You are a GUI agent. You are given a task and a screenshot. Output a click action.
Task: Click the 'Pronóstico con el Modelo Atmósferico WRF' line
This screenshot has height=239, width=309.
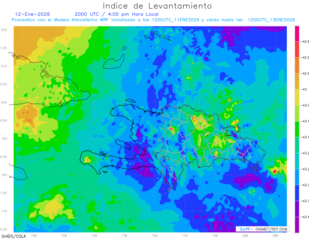pyautogui.click(x=153, y=20)
